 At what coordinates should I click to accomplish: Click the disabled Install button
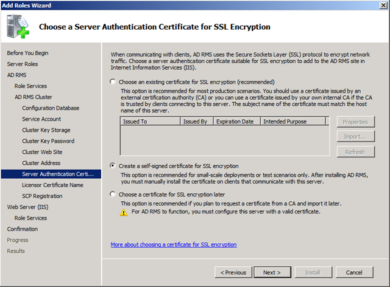pyautogui.click(x=313, y=272)
